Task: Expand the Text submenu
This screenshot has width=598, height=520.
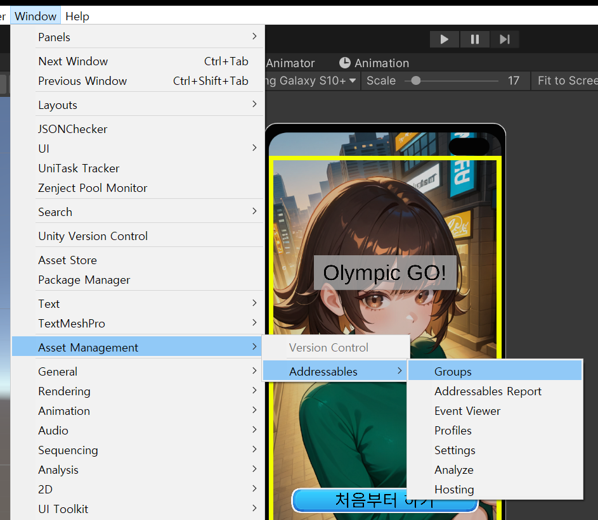Action: coord(138,304)
